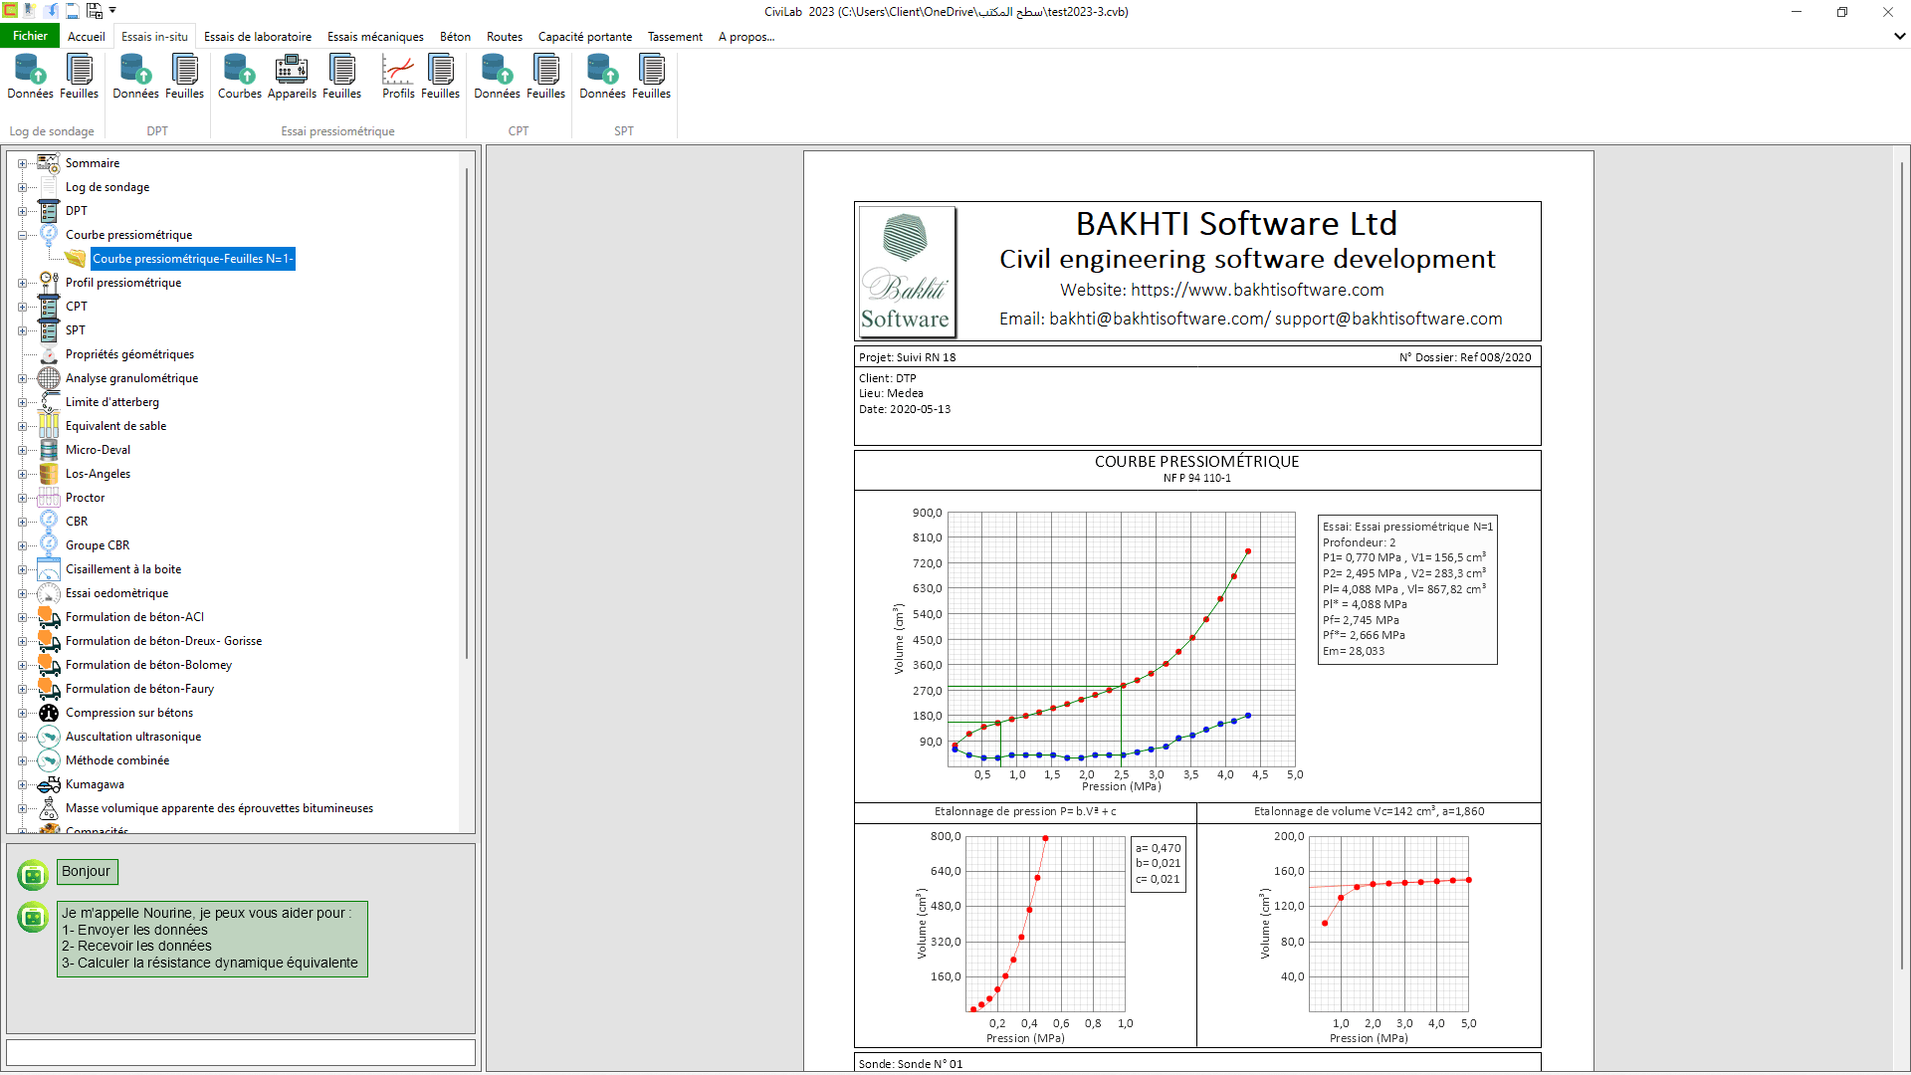Click the Sommaire tree icon
The height and width of the screenshot is (1075, 1911).
[49, 163]
